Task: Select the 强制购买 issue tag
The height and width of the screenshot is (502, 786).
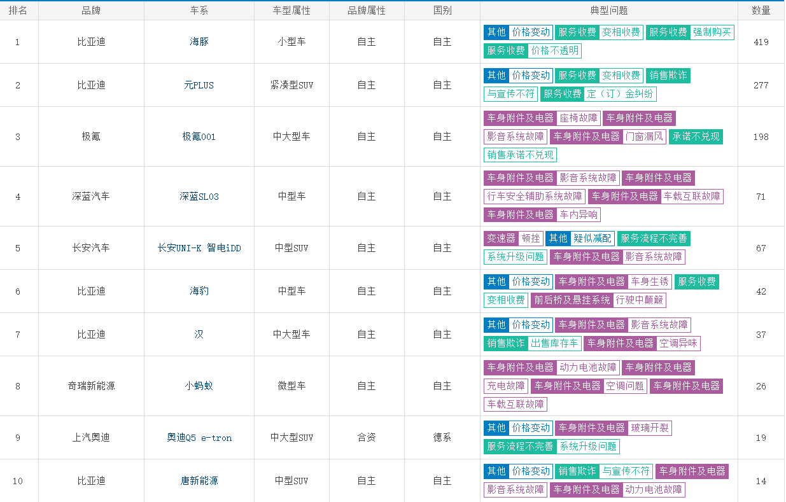Action: click(x=712, y=32)
